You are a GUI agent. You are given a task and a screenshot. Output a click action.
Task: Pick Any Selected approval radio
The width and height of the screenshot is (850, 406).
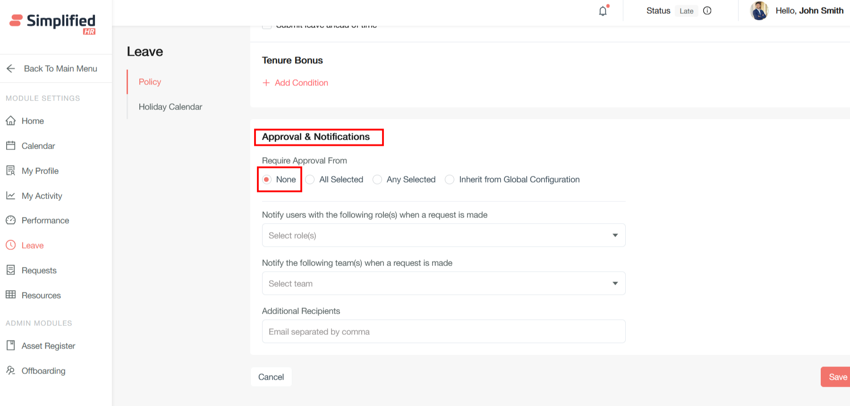[x=377, y=180]
